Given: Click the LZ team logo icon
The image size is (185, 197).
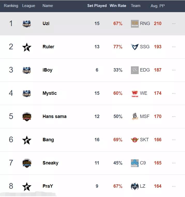Looking at the screenshot, I should (135, 186).
